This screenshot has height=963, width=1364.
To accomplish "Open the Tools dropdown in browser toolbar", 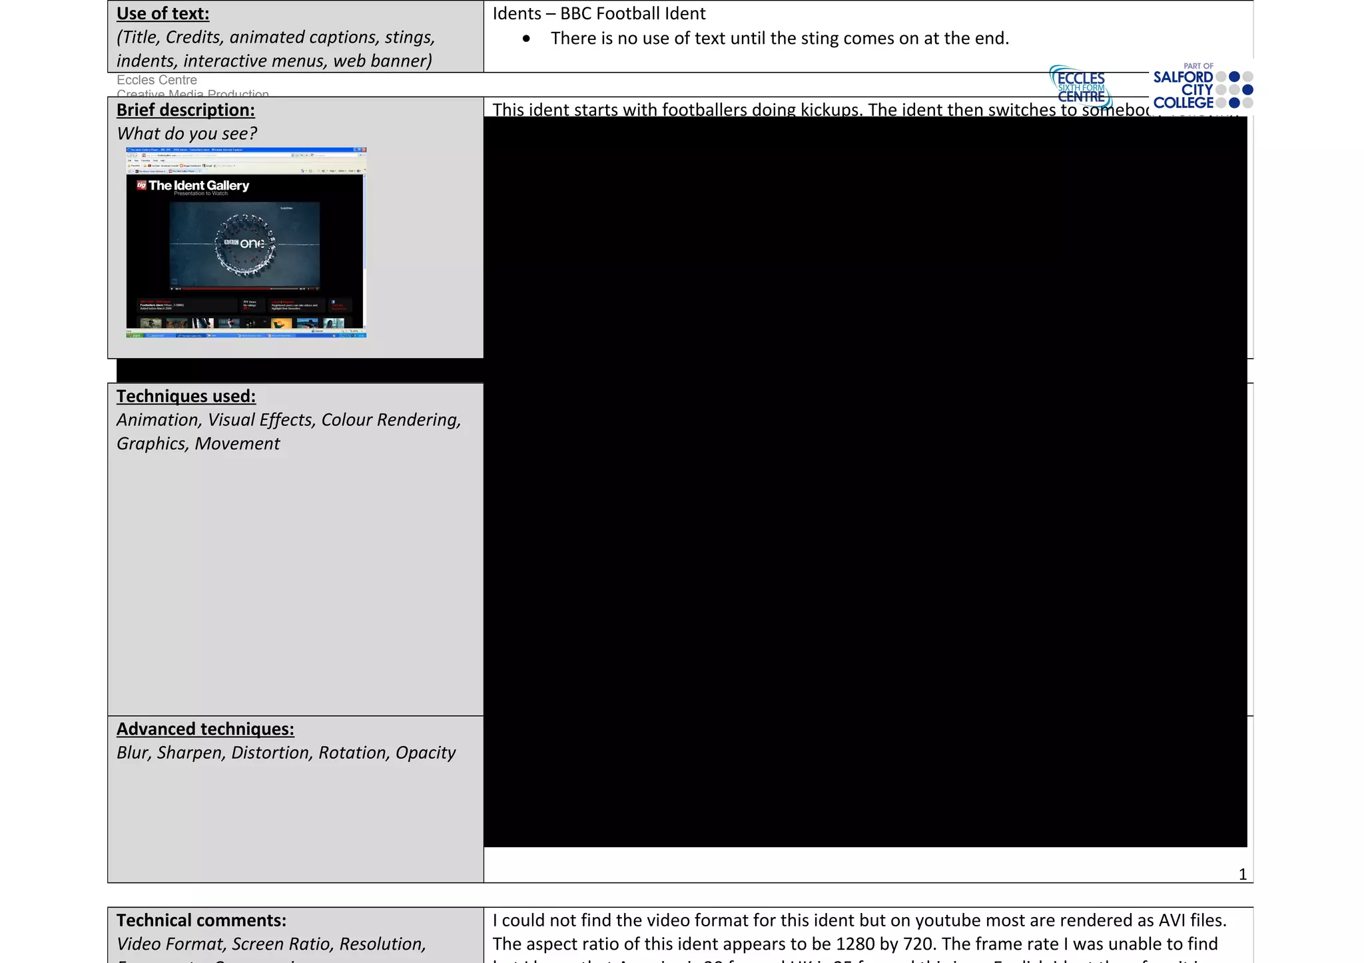I will [352, 171].
